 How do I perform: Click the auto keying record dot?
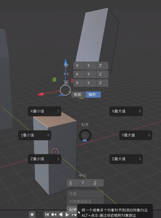point(32,214)
